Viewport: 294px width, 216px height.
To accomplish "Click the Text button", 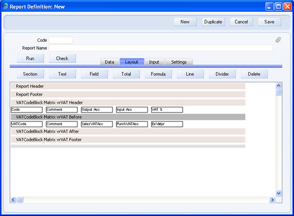I will pyautogui.click(x=62, y=74).
